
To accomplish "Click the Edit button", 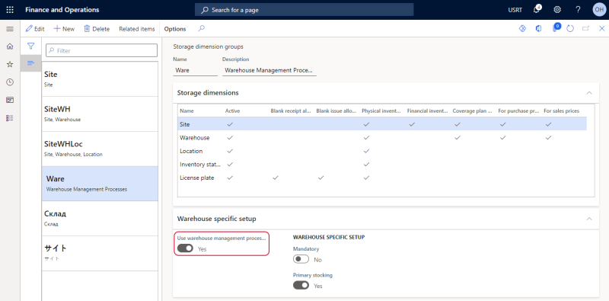I will pyautogui.click(x=35, y=29).
